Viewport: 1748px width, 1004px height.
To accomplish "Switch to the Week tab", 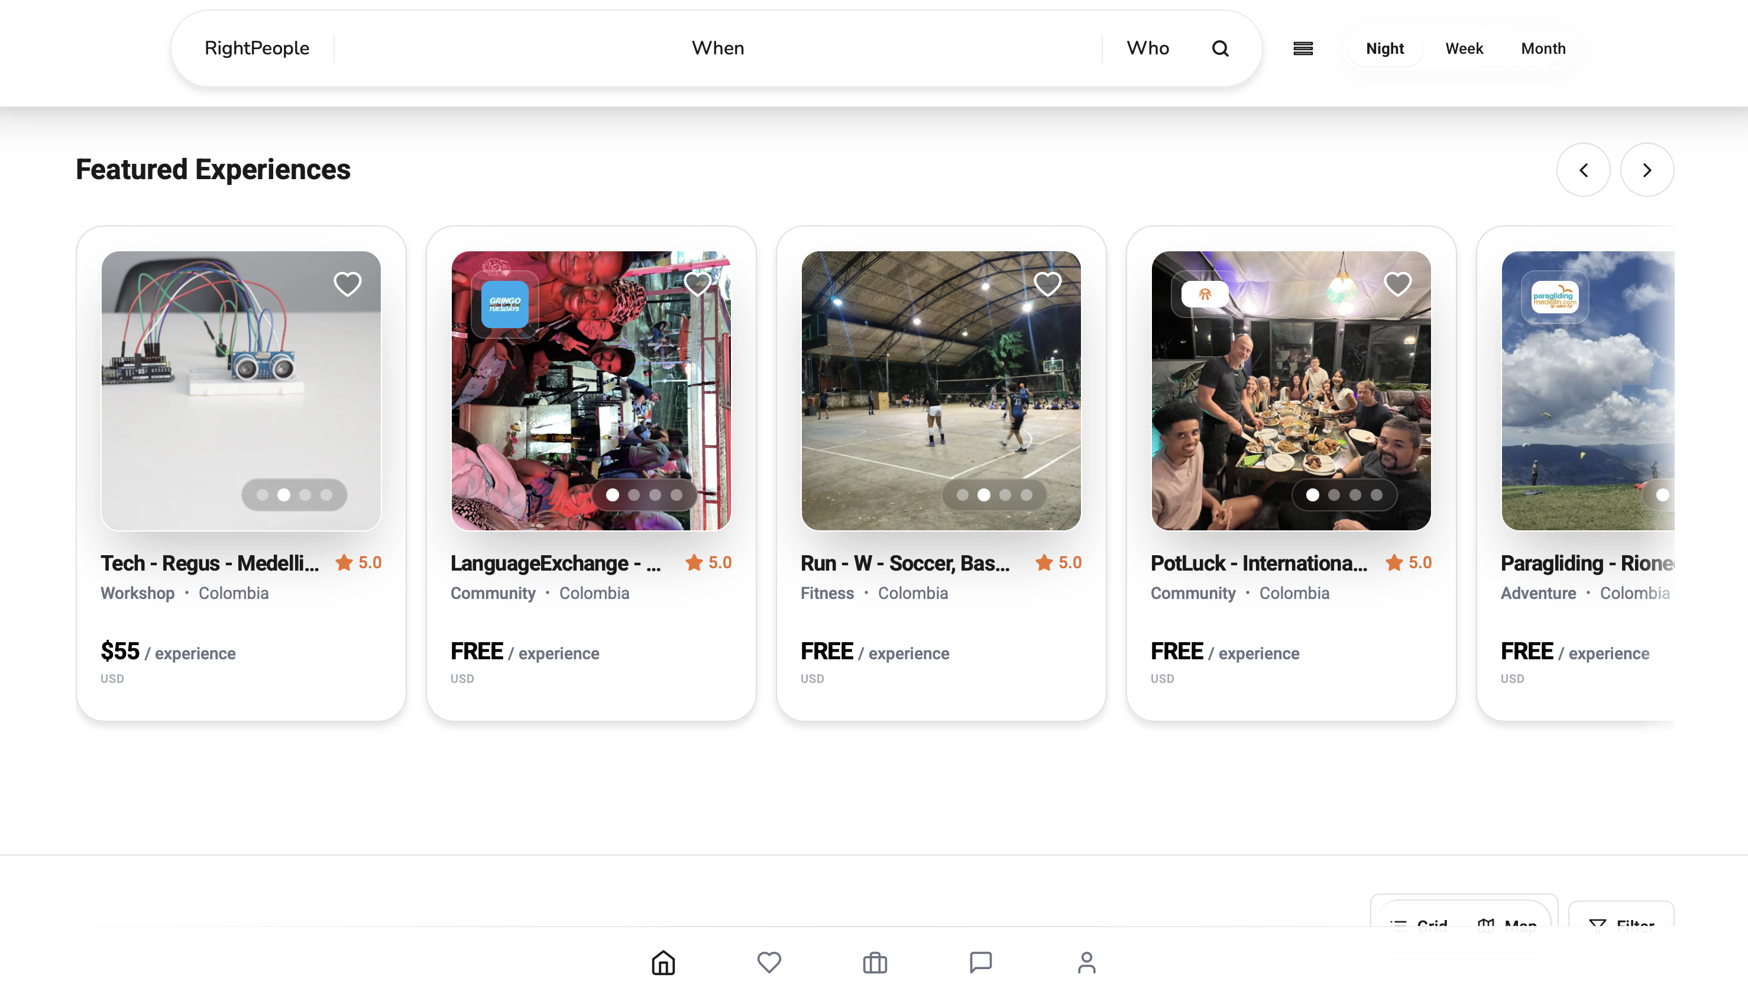I will [1464, 47].
